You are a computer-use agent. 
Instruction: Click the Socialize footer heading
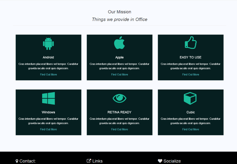tap(172, 161)
